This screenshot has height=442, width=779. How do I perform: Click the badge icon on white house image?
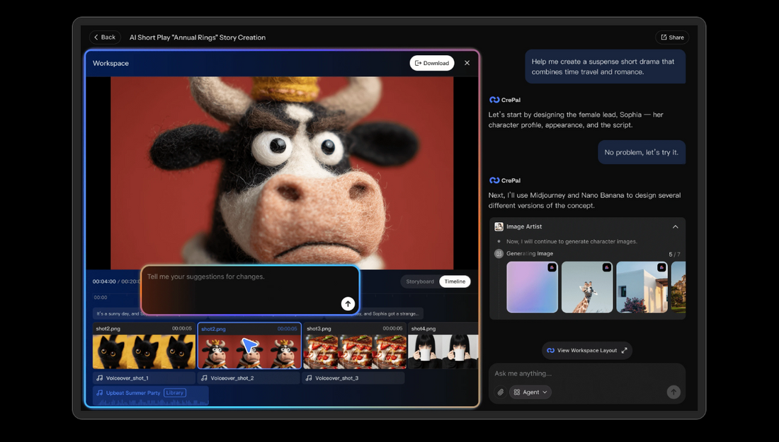[661, 267]
